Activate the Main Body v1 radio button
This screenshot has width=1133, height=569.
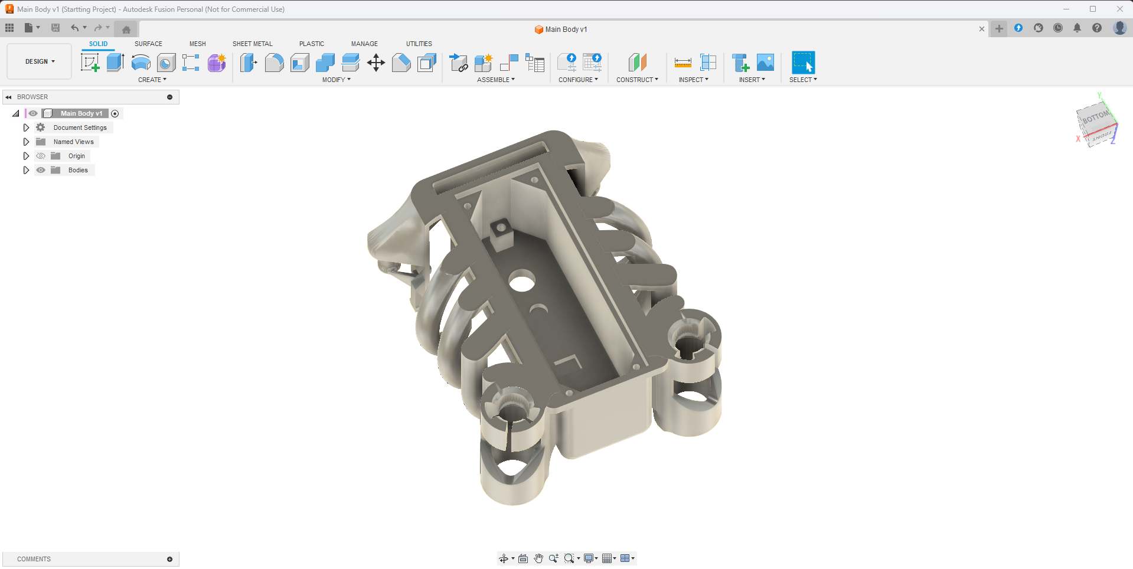point(115,113)
